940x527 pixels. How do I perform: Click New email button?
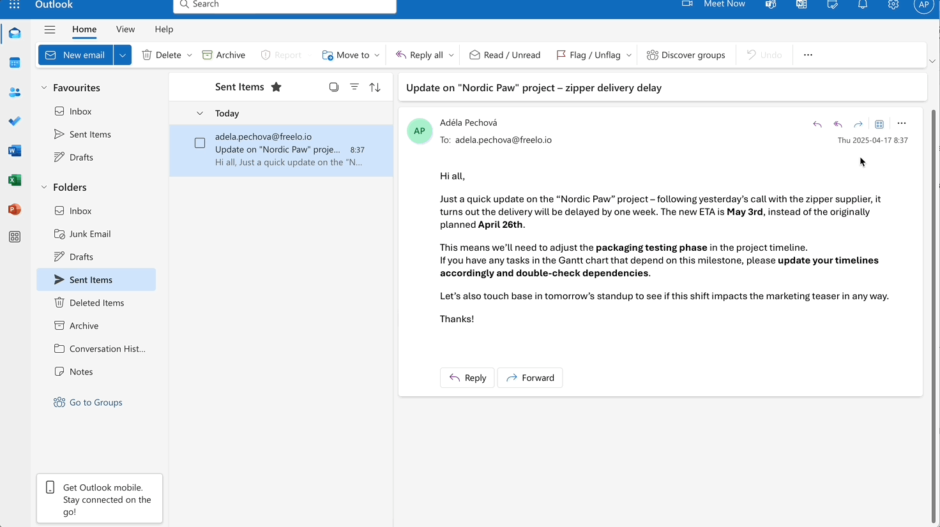coord(76,55)
